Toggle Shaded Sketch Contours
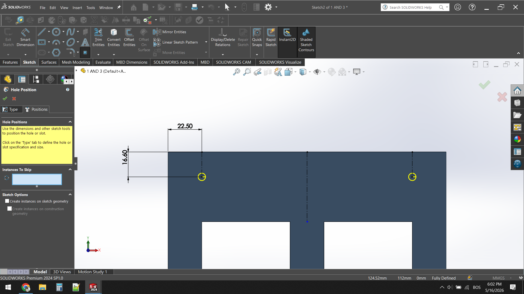The width and height of the screenshot is (524, 294). pyautogui.click(x=306, y=40)
